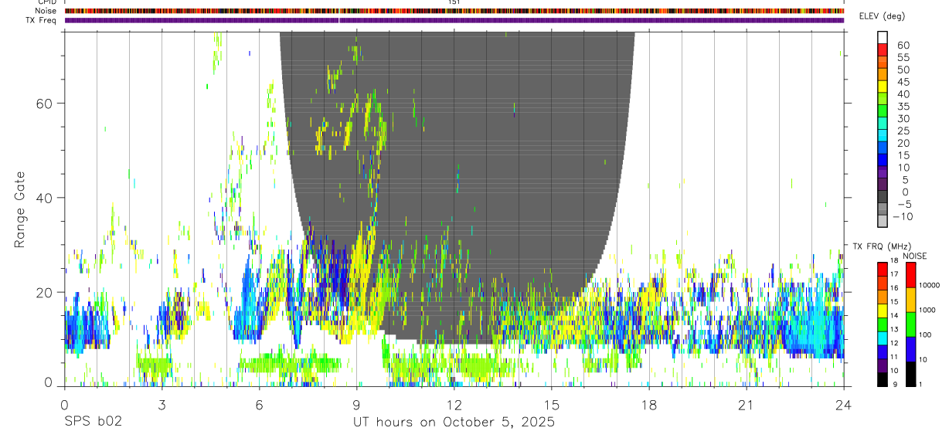
Task: Click the NOISE legend label "1000"
Action: coord(928,310)
